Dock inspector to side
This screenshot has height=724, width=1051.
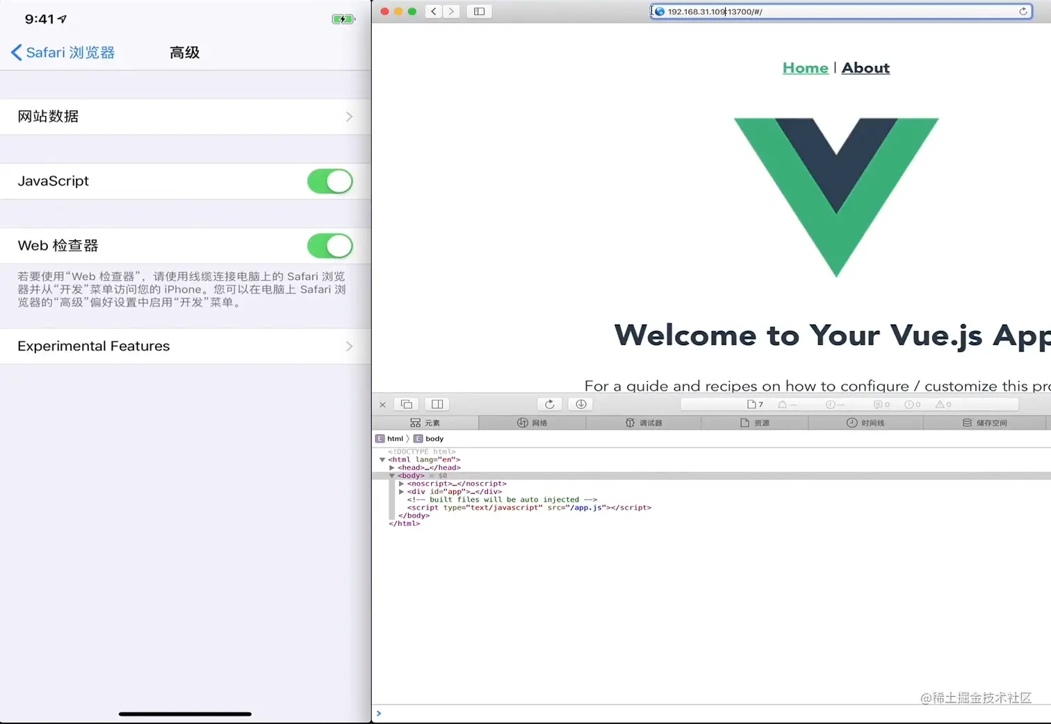coord(437,404)
